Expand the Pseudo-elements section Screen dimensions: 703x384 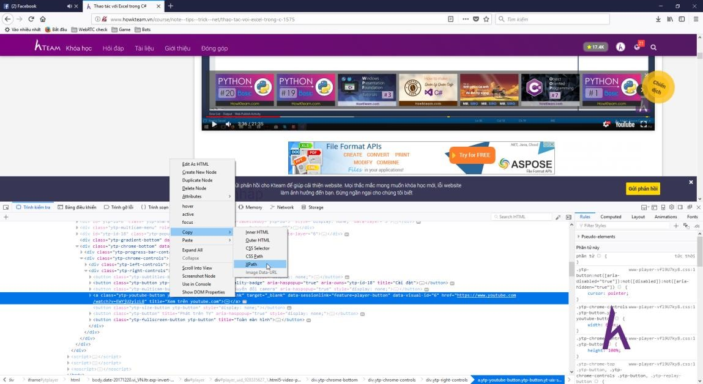(x=579, y=237)
